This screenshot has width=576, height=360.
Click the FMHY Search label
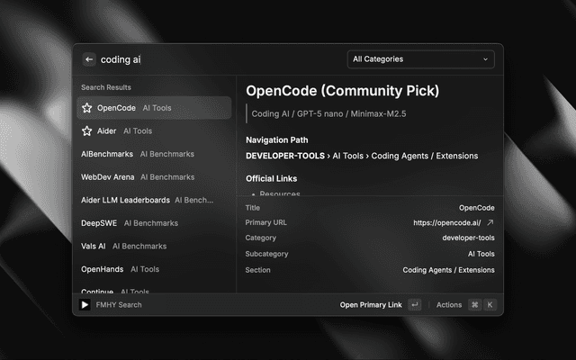[119, 305]
